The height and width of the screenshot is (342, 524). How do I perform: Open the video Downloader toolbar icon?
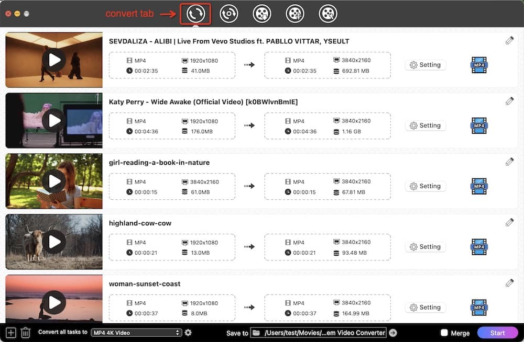pos(262,14)
